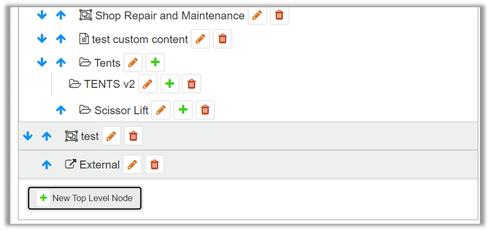This screenshot has height=231, width=490.
Task: Edit the test custom content node
Action: point(200,39)
